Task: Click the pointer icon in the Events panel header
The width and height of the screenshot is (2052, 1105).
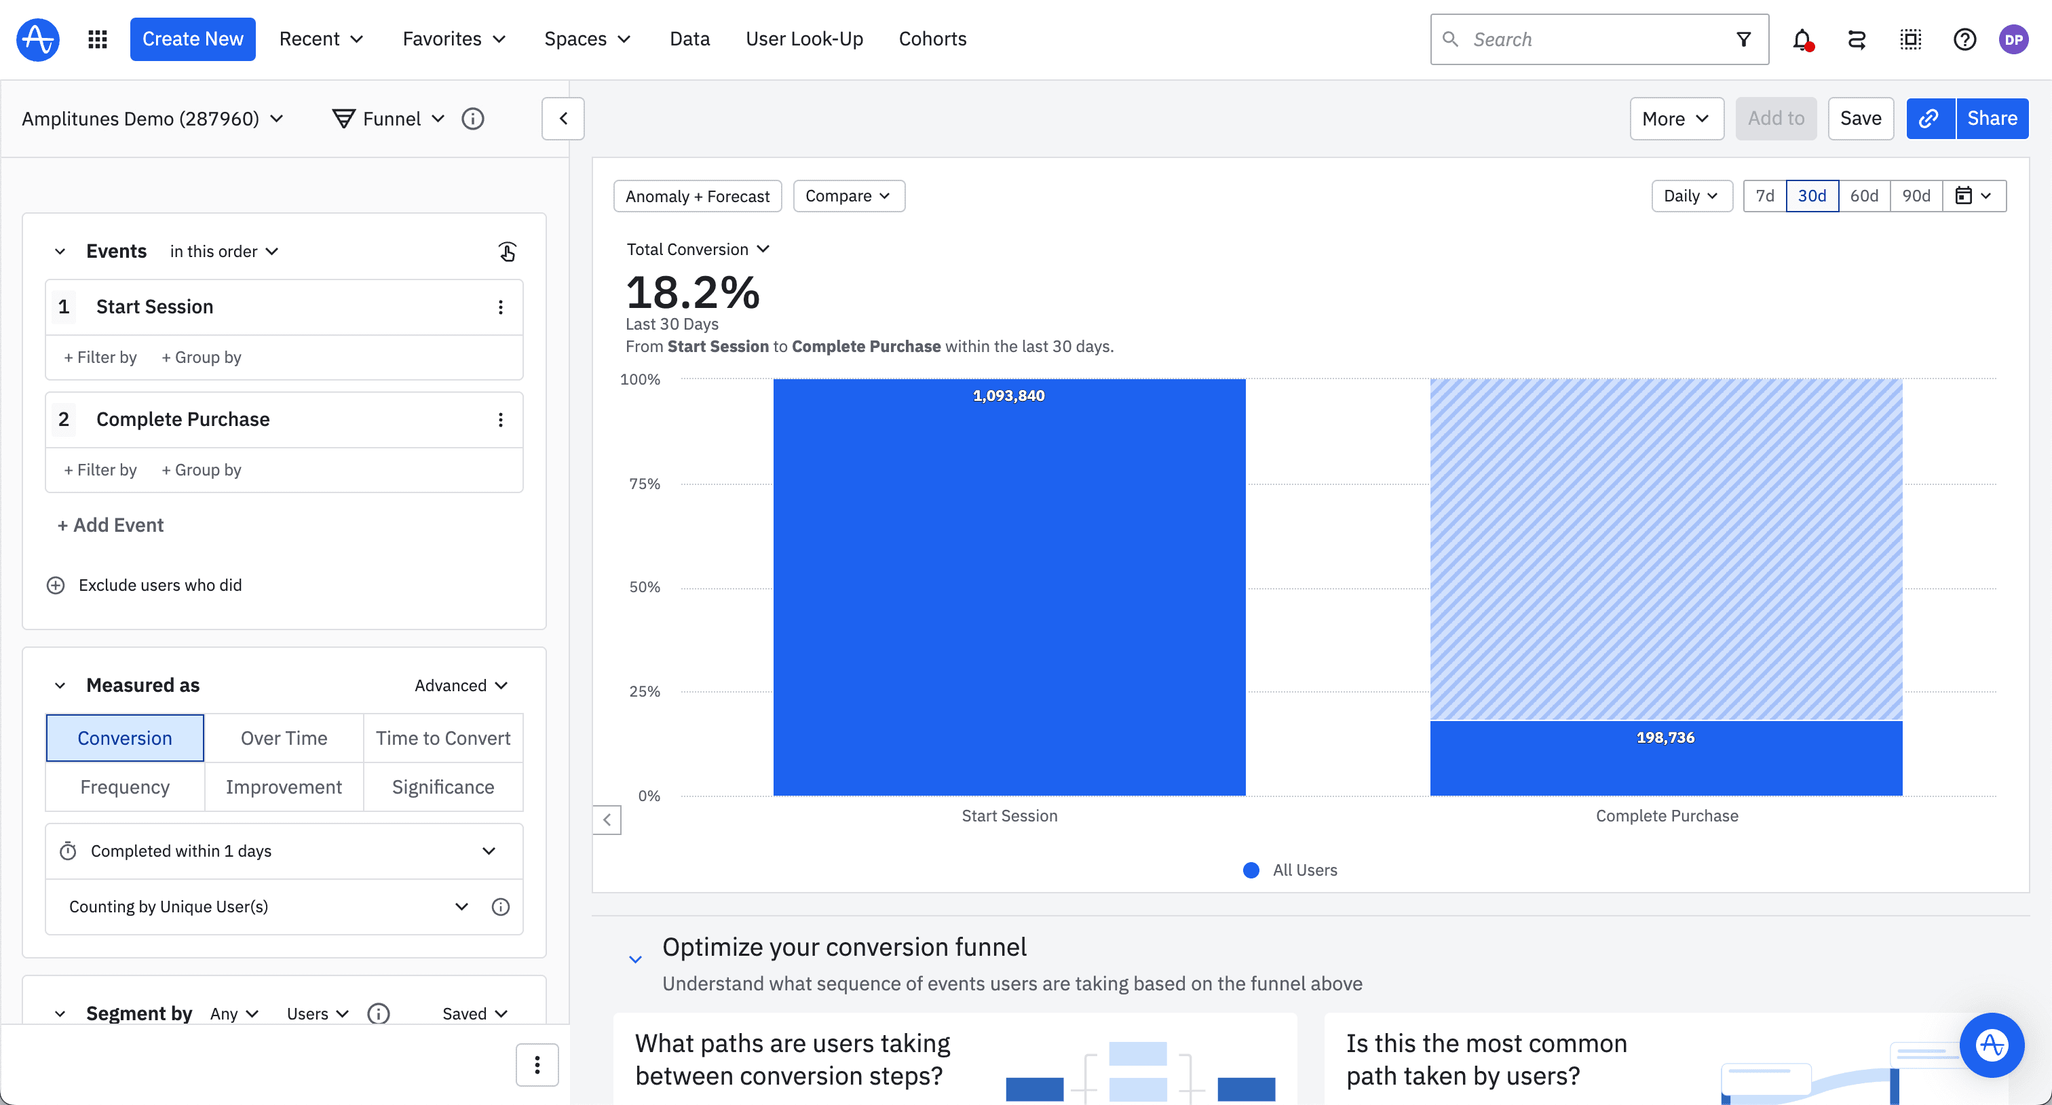Action: coord(508,251)
